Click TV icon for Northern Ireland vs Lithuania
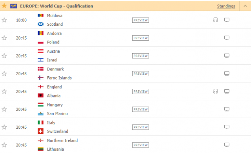Viewport: 251px width, 153px height. [227, 145]
